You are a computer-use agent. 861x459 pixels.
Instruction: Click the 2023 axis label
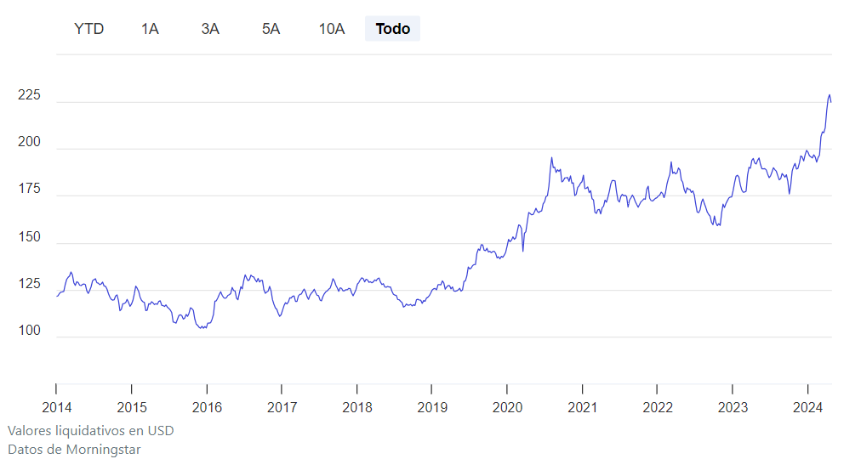(733, 407)
